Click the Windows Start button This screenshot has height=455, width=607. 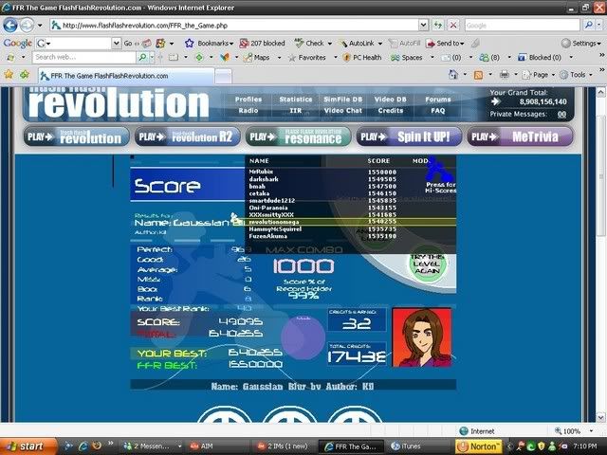point(28,446)
